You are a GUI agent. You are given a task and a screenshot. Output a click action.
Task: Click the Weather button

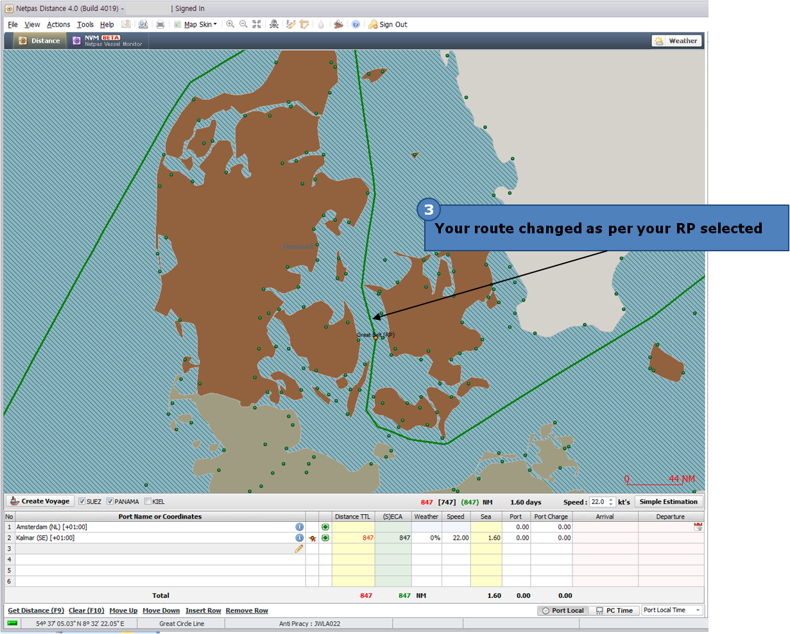[677, 40]
